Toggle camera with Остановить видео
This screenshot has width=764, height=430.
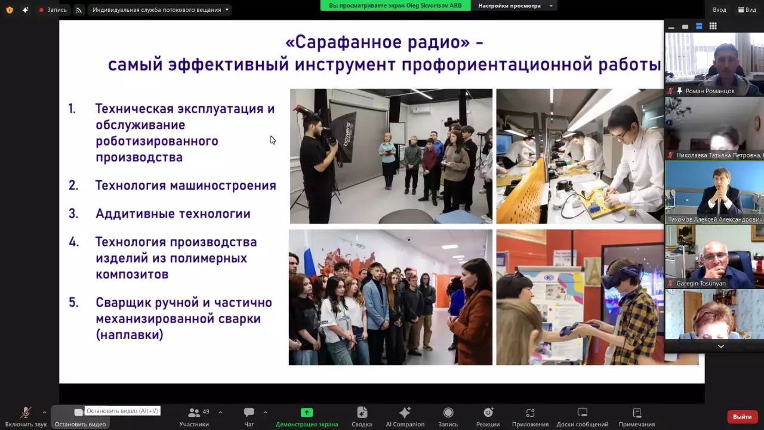79,416
